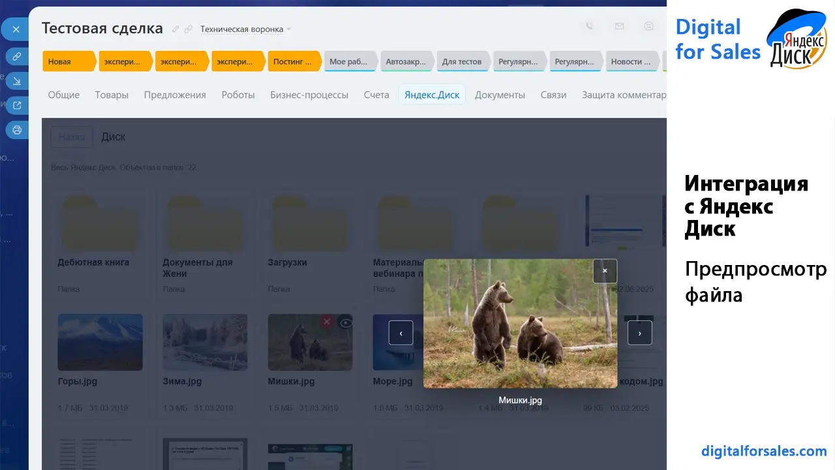Screen dimensions: 835x470
Task: Select the Автозакр... deal stage
Action: (x=406, y=62)
